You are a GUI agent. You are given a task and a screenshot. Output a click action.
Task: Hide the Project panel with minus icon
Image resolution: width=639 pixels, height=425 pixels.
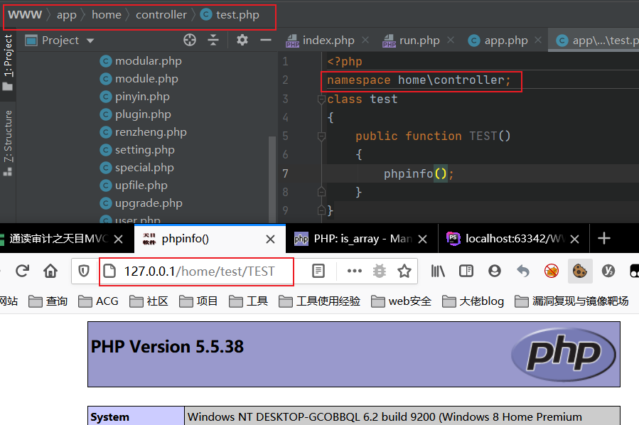[266, 40]
